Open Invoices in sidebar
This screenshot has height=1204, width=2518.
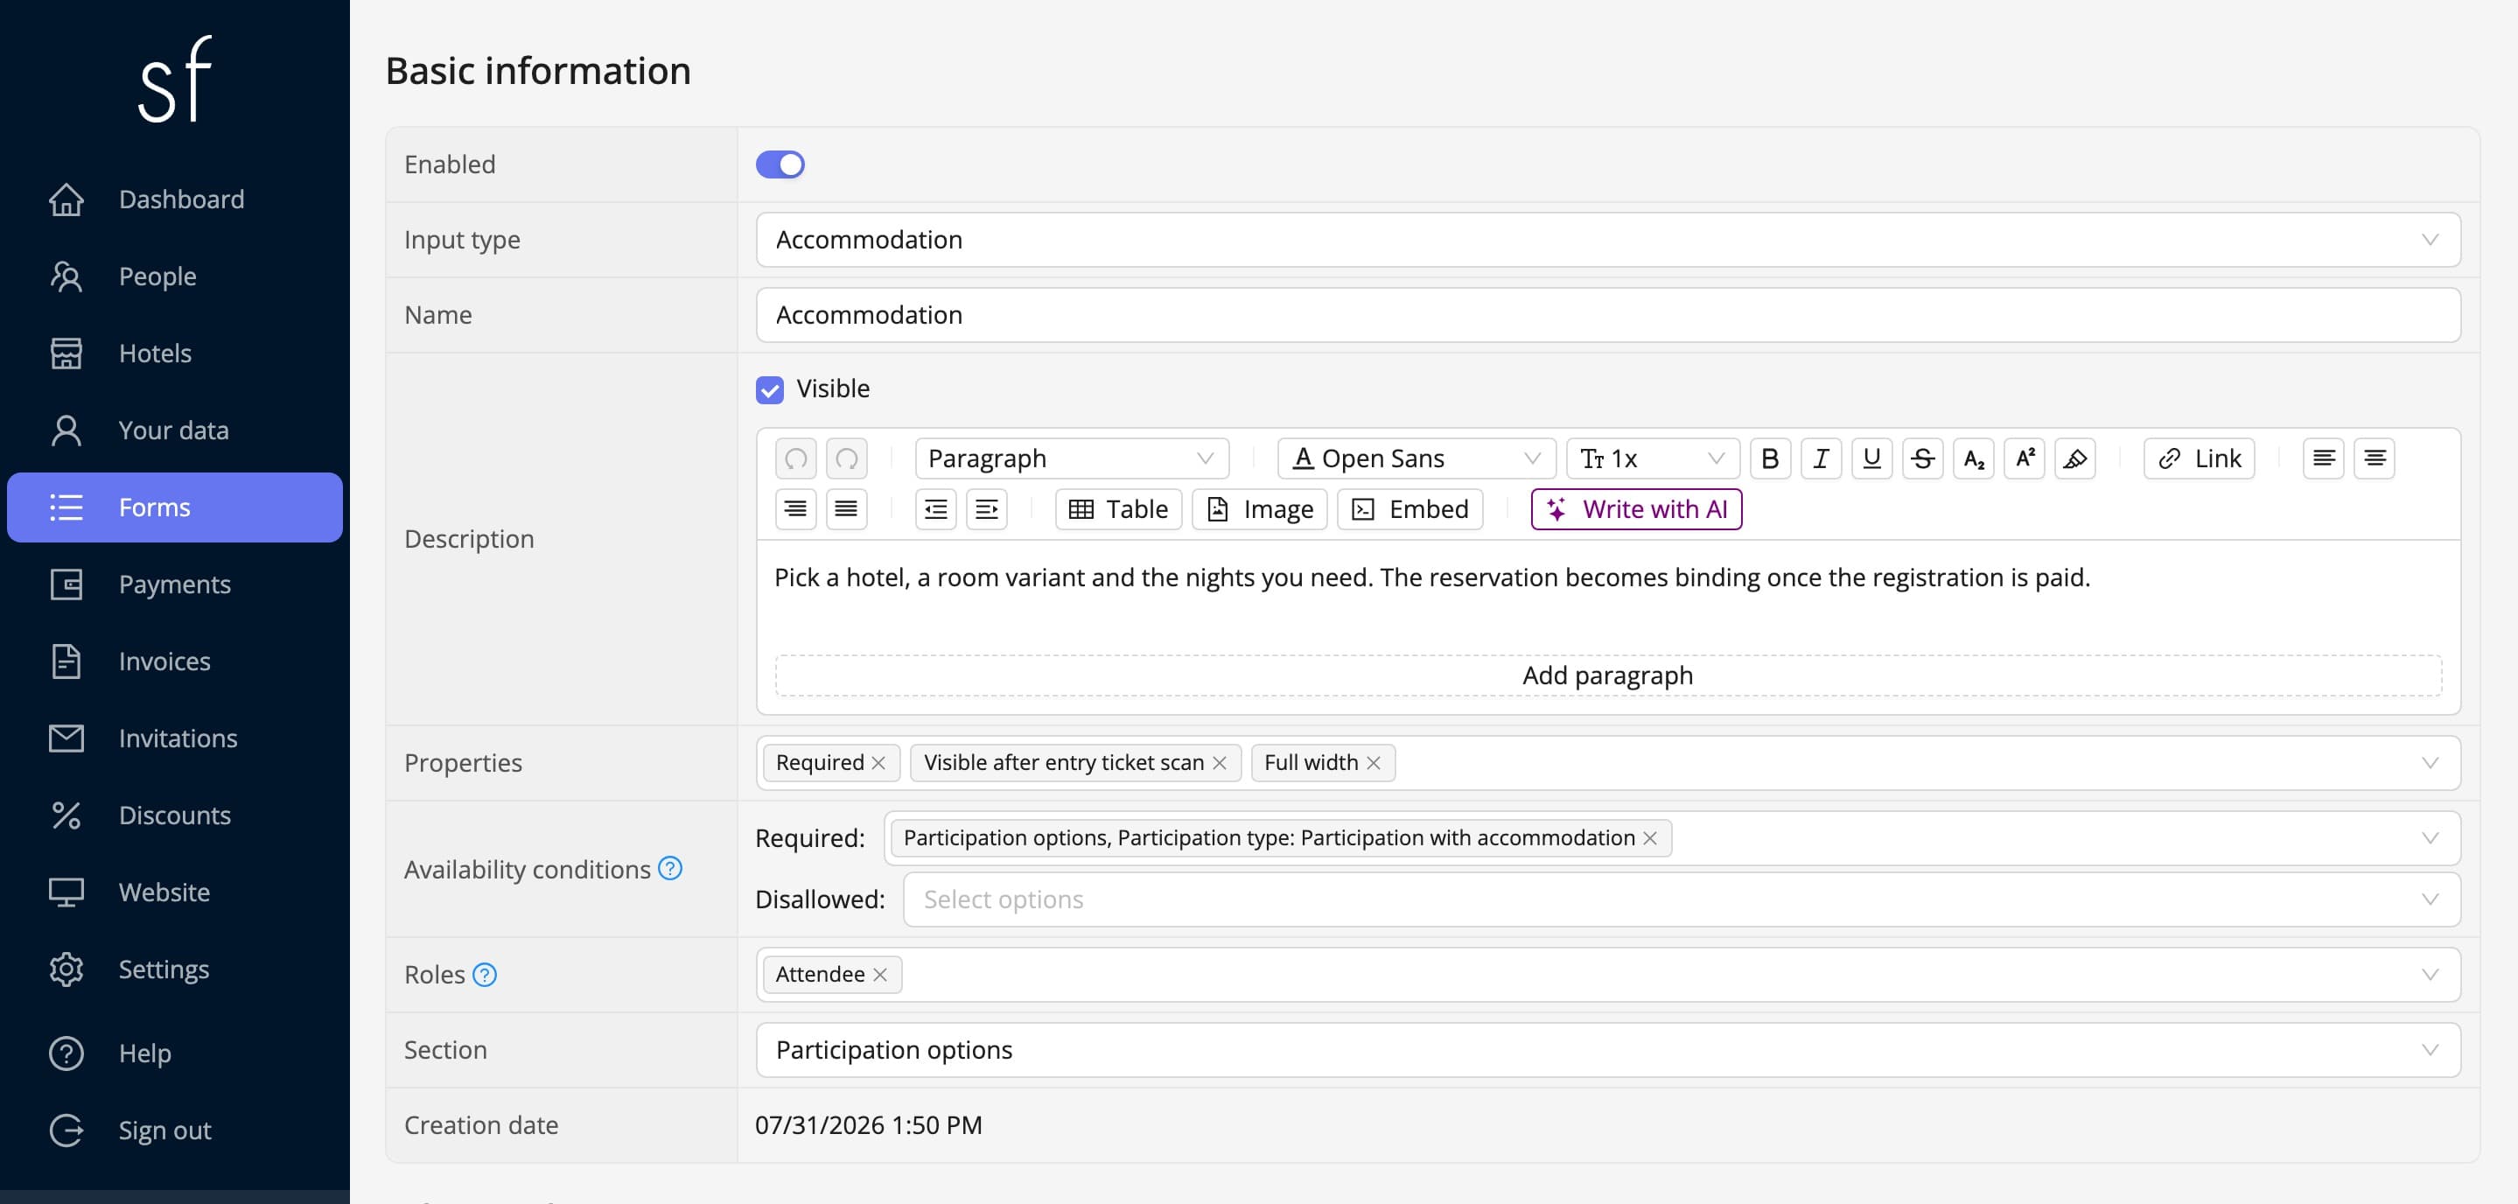click(175, 661)
